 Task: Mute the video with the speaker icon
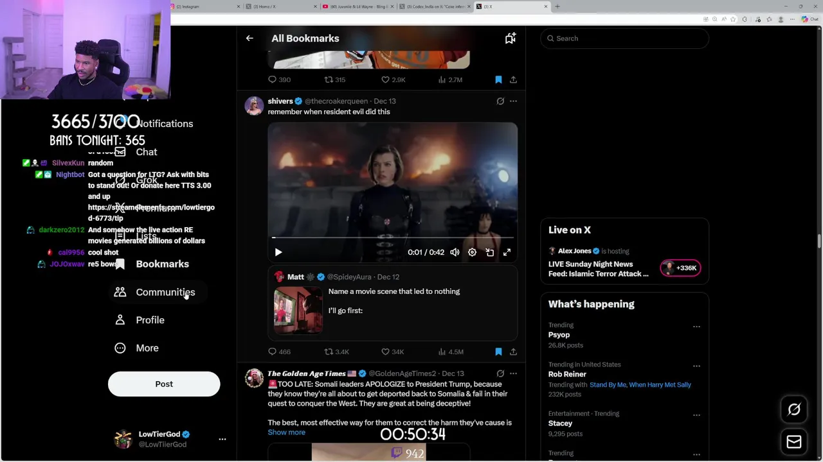(455, 253)
